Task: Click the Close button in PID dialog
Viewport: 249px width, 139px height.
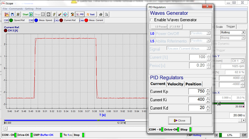Action: 180,120
